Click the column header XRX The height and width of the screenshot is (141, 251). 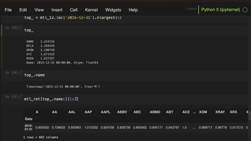pos(233,112)
